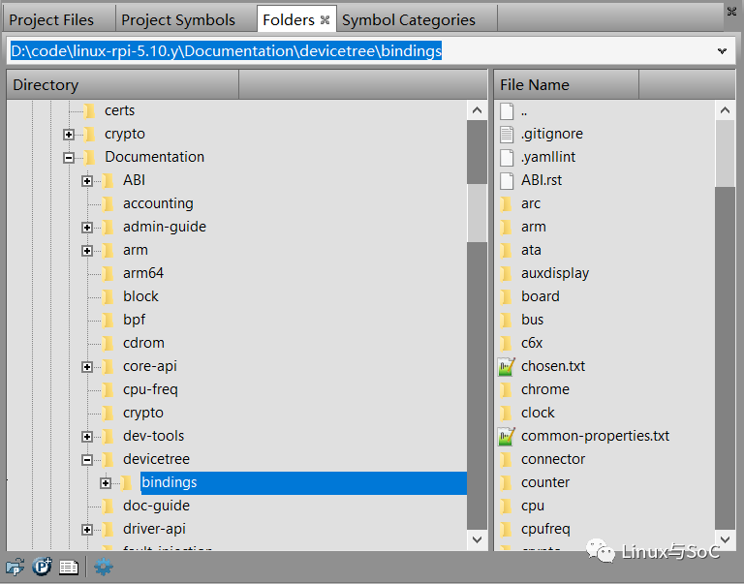Click the project window icon in bottom toolbar
Image resolution: width=744 pixels, height=584 pixels.
(15, 567)
